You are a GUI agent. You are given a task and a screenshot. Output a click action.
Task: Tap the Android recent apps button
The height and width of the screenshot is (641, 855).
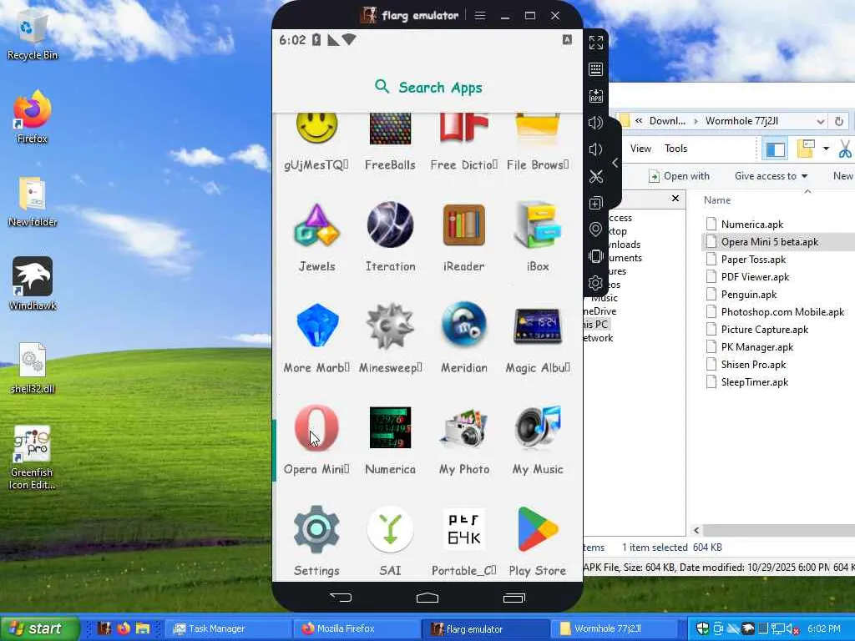[514, 598]
